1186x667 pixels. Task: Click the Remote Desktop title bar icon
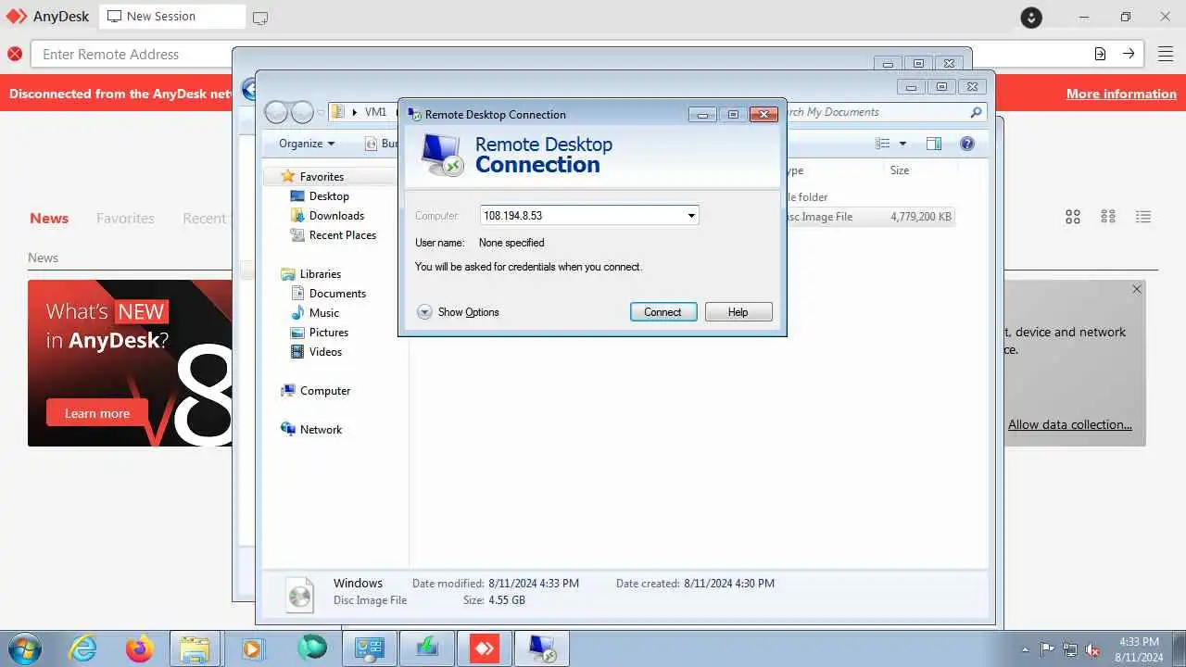click(413, 115)
